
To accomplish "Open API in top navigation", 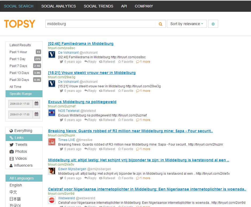I will pyautogui.click(x=124, y=6).
